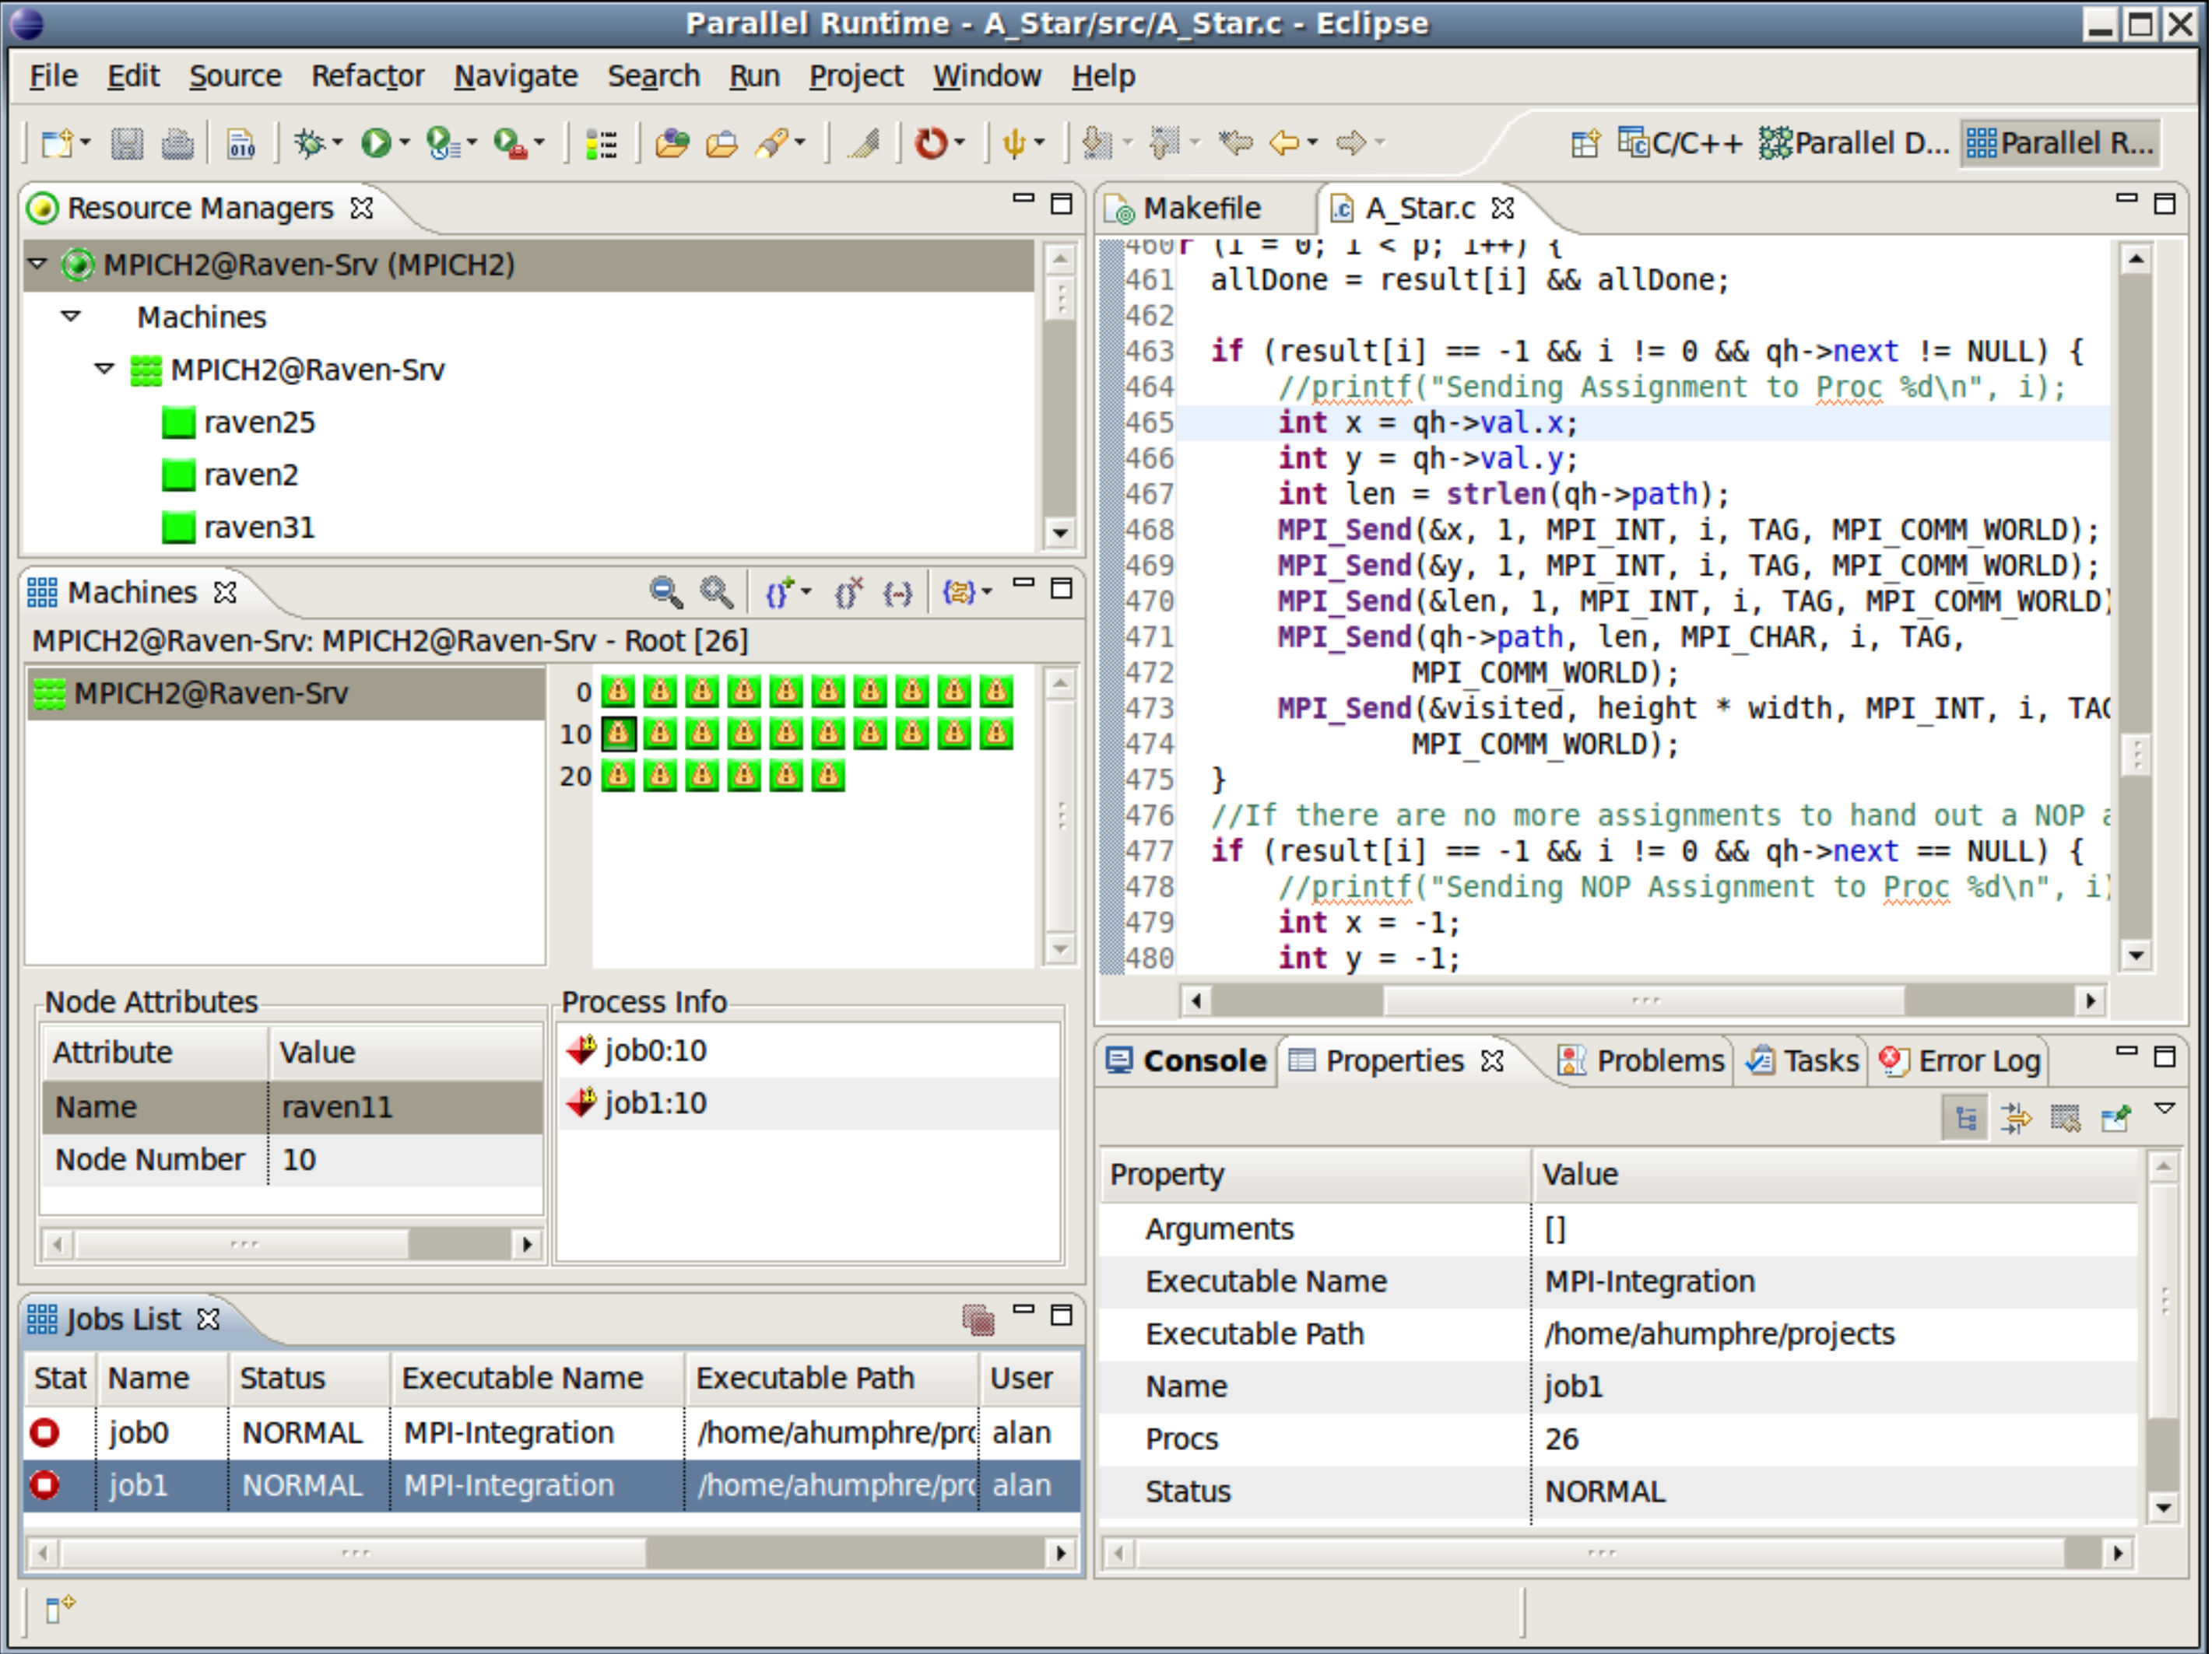Toggle Show Advanced Properties button
Screen dimensions: 2212x1654
coord(2015,1117)
